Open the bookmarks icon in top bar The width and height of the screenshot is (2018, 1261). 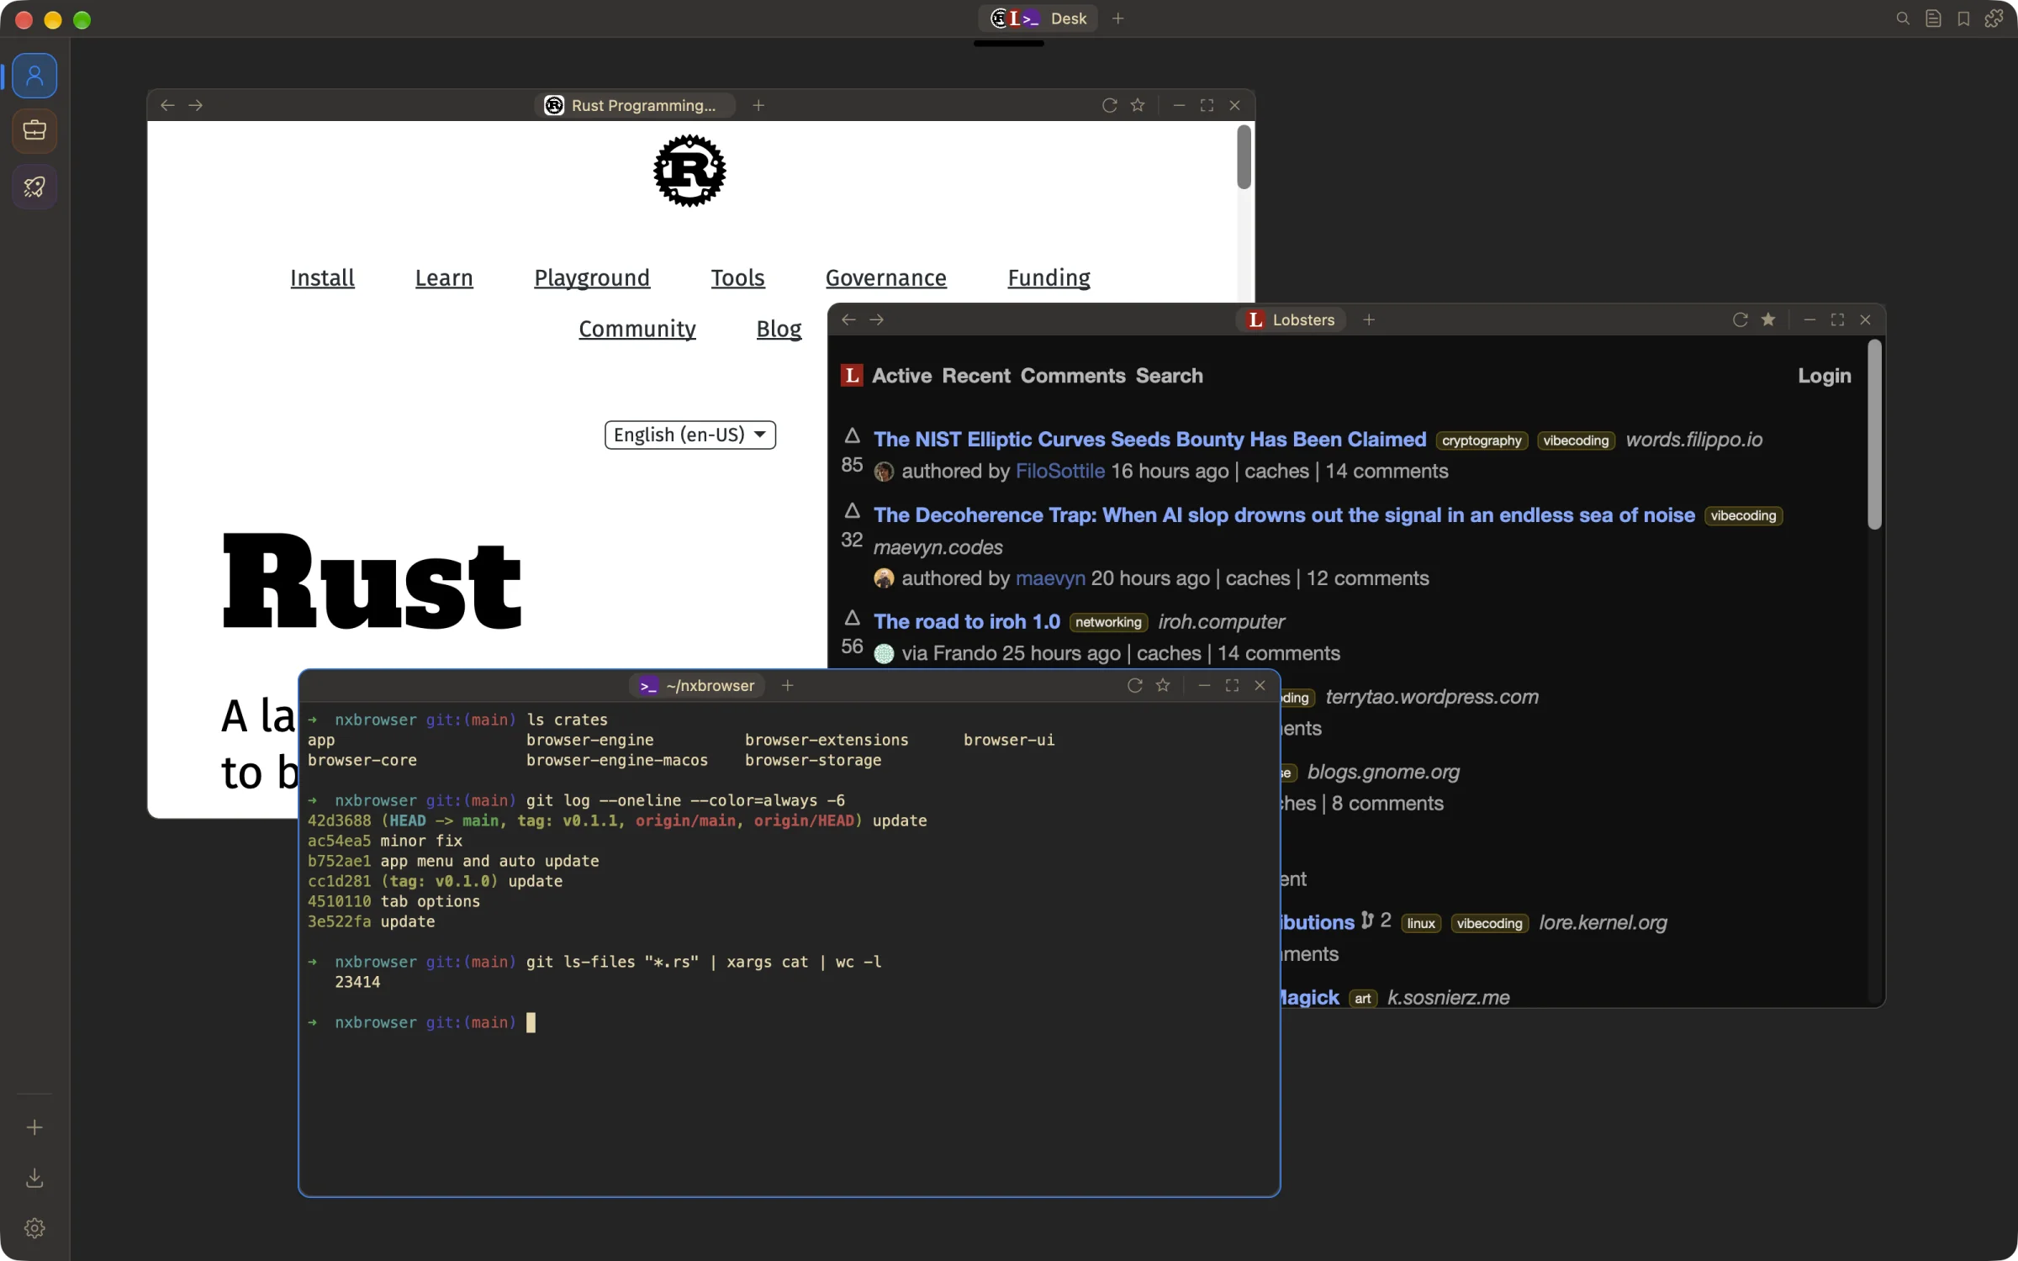1963,18
